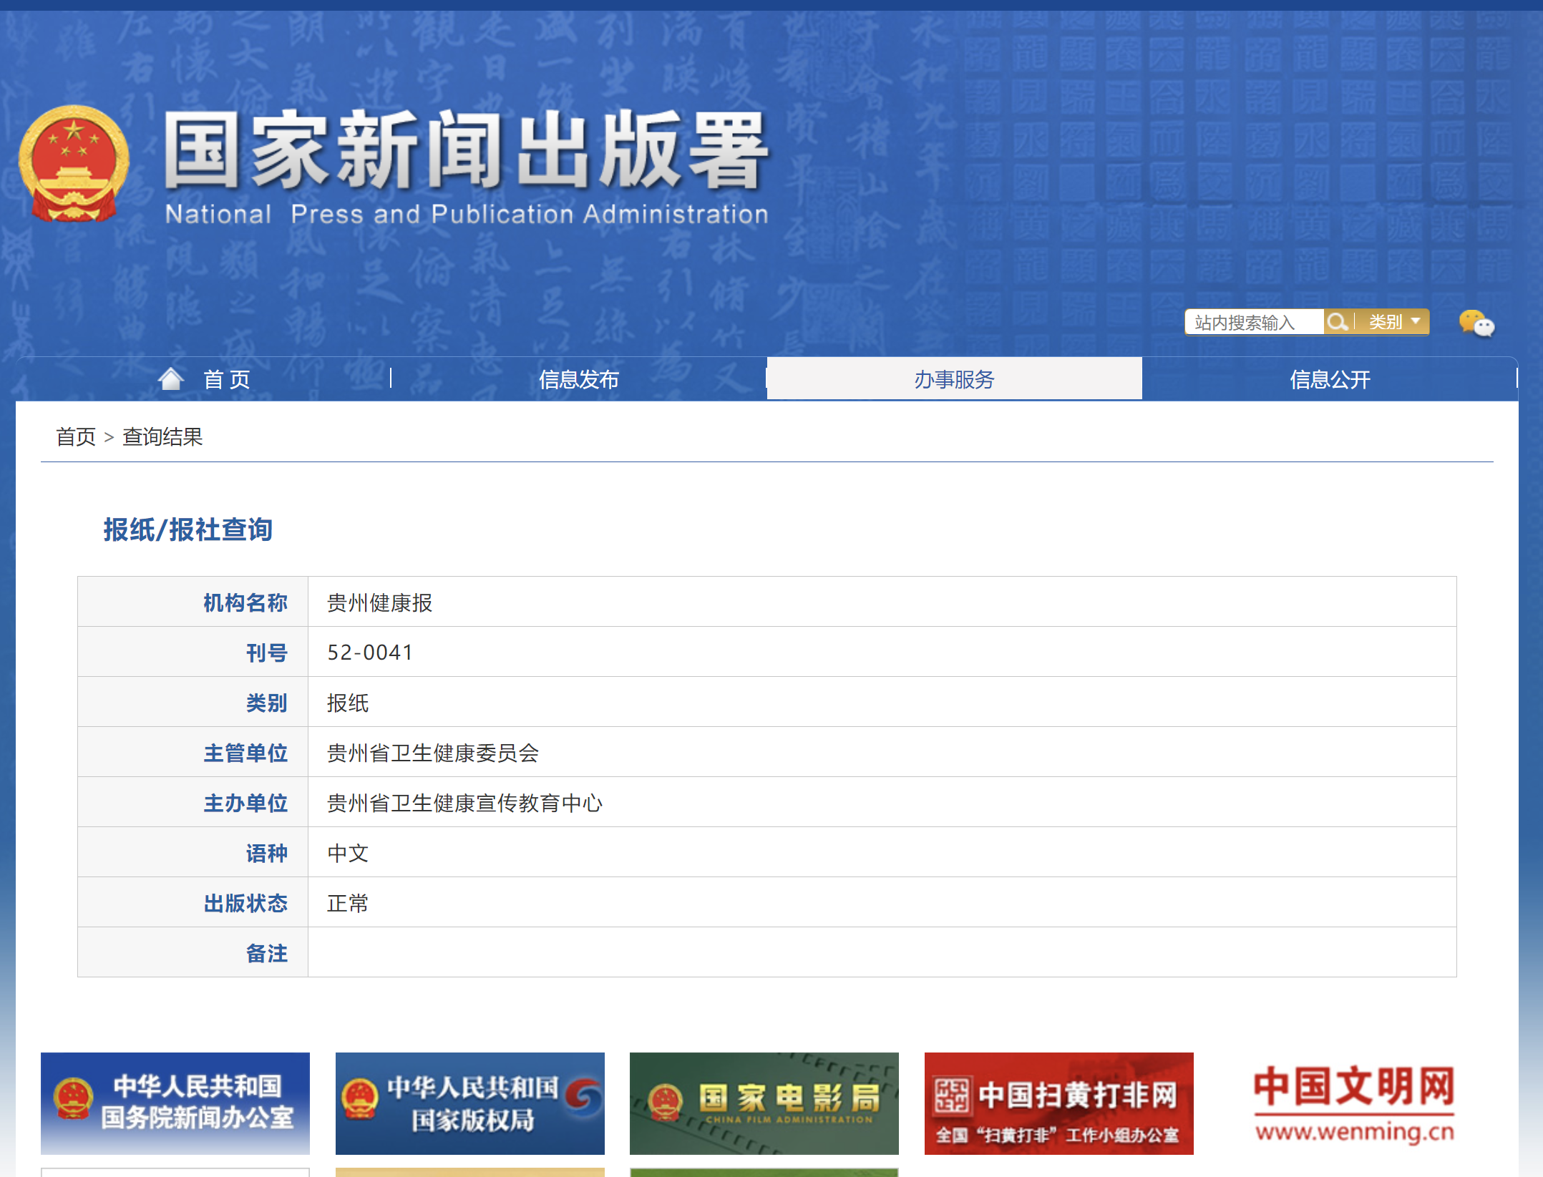
Task: Click the search magnifier icon
Action: [x=1336, y=322]
